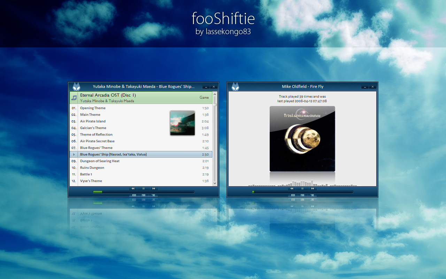Image resolution: width=446 pixels, height=279 pixels.
Task: Select the single-panel view icon in the Fire Fly window
Action: tap(293, 195)
